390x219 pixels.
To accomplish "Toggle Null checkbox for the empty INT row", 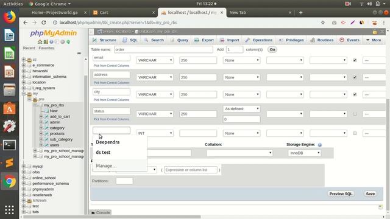I will [x=355, y=133].
